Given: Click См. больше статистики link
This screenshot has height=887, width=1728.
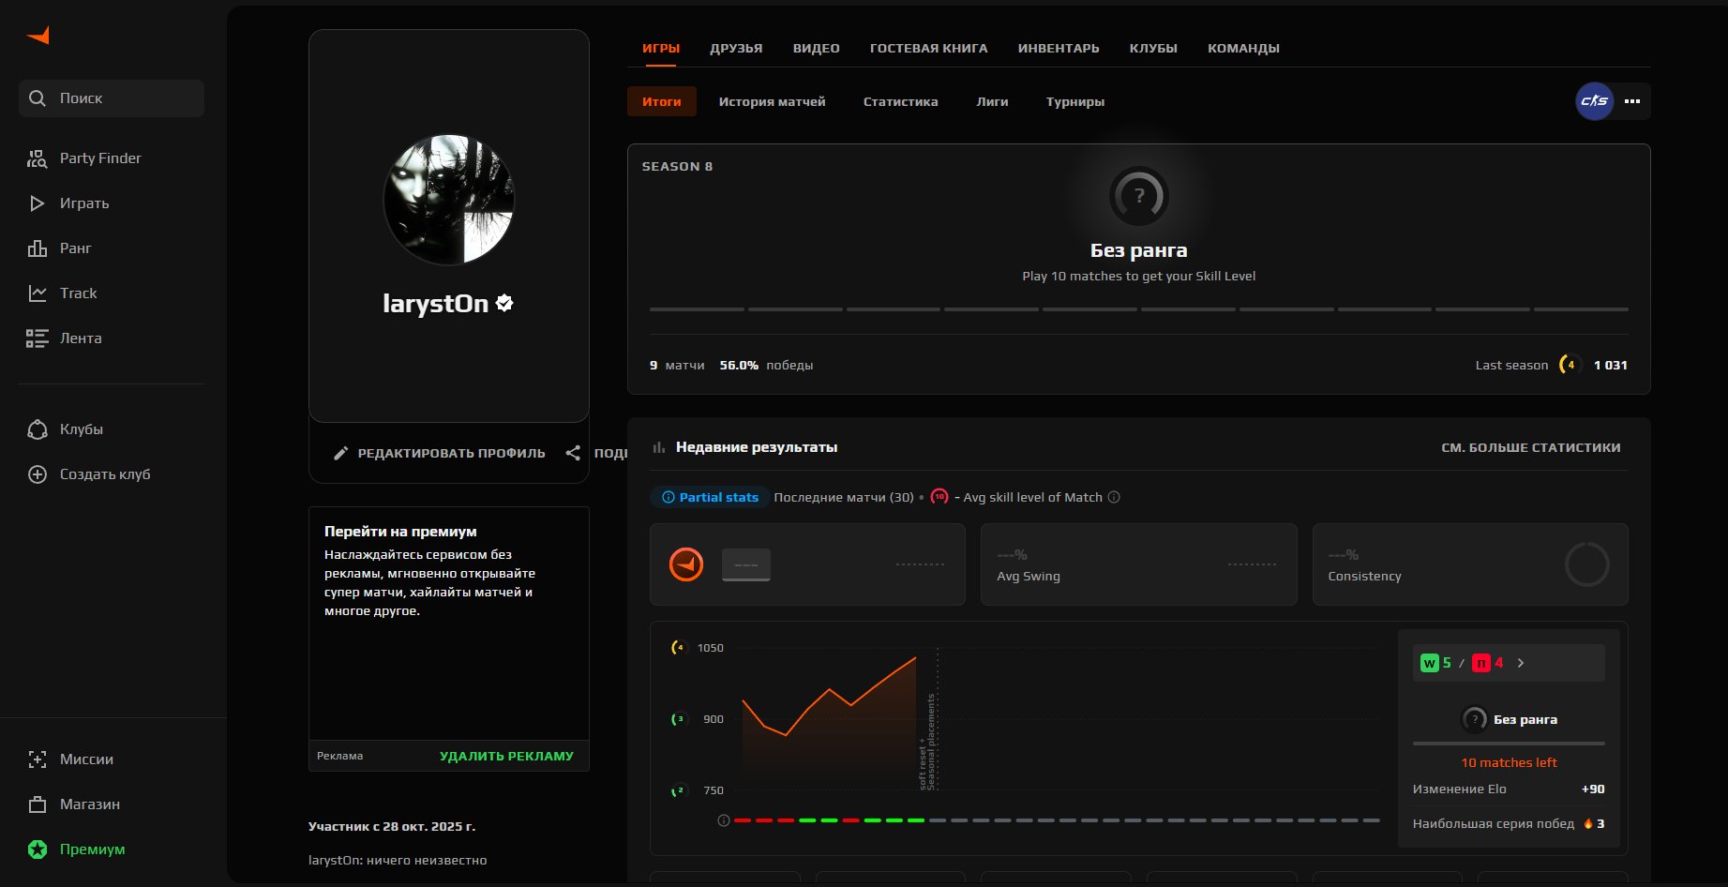Looking at the screenshot, I should pos(1531,447).
